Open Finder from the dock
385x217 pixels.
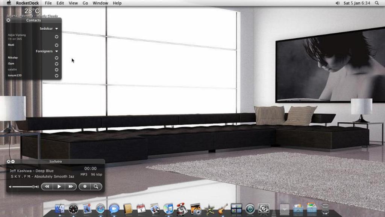(x=60, y=209)
